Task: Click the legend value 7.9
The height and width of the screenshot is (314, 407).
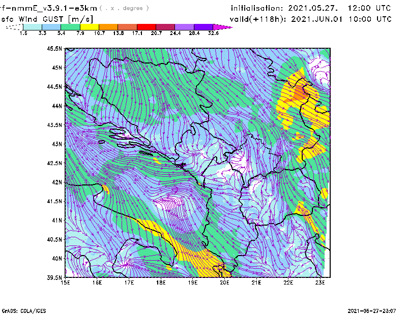Action: pos(80,33)
